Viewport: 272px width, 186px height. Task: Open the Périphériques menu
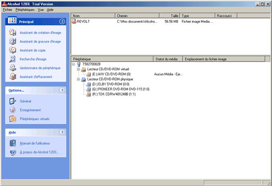(x=25, y=10)
